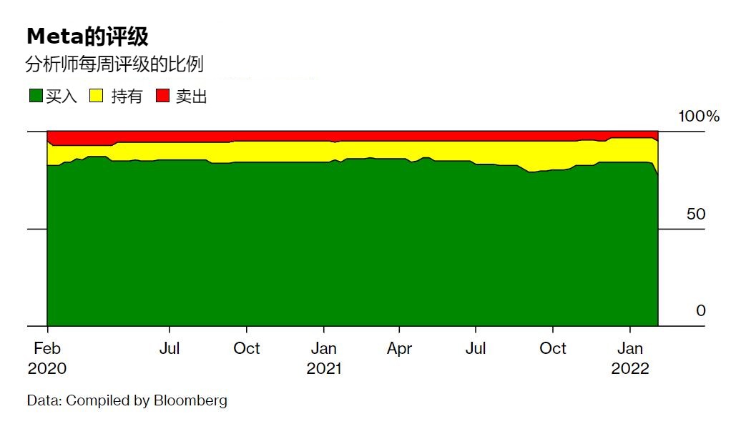The width and height of the screenshot is (741, 429).
Task: Click the 50 y-axis label
Action: pyautogui.click(x=696, y=214)
